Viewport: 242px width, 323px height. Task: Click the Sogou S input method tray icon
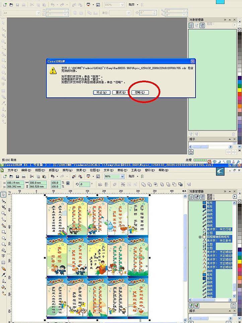(210, 162)
